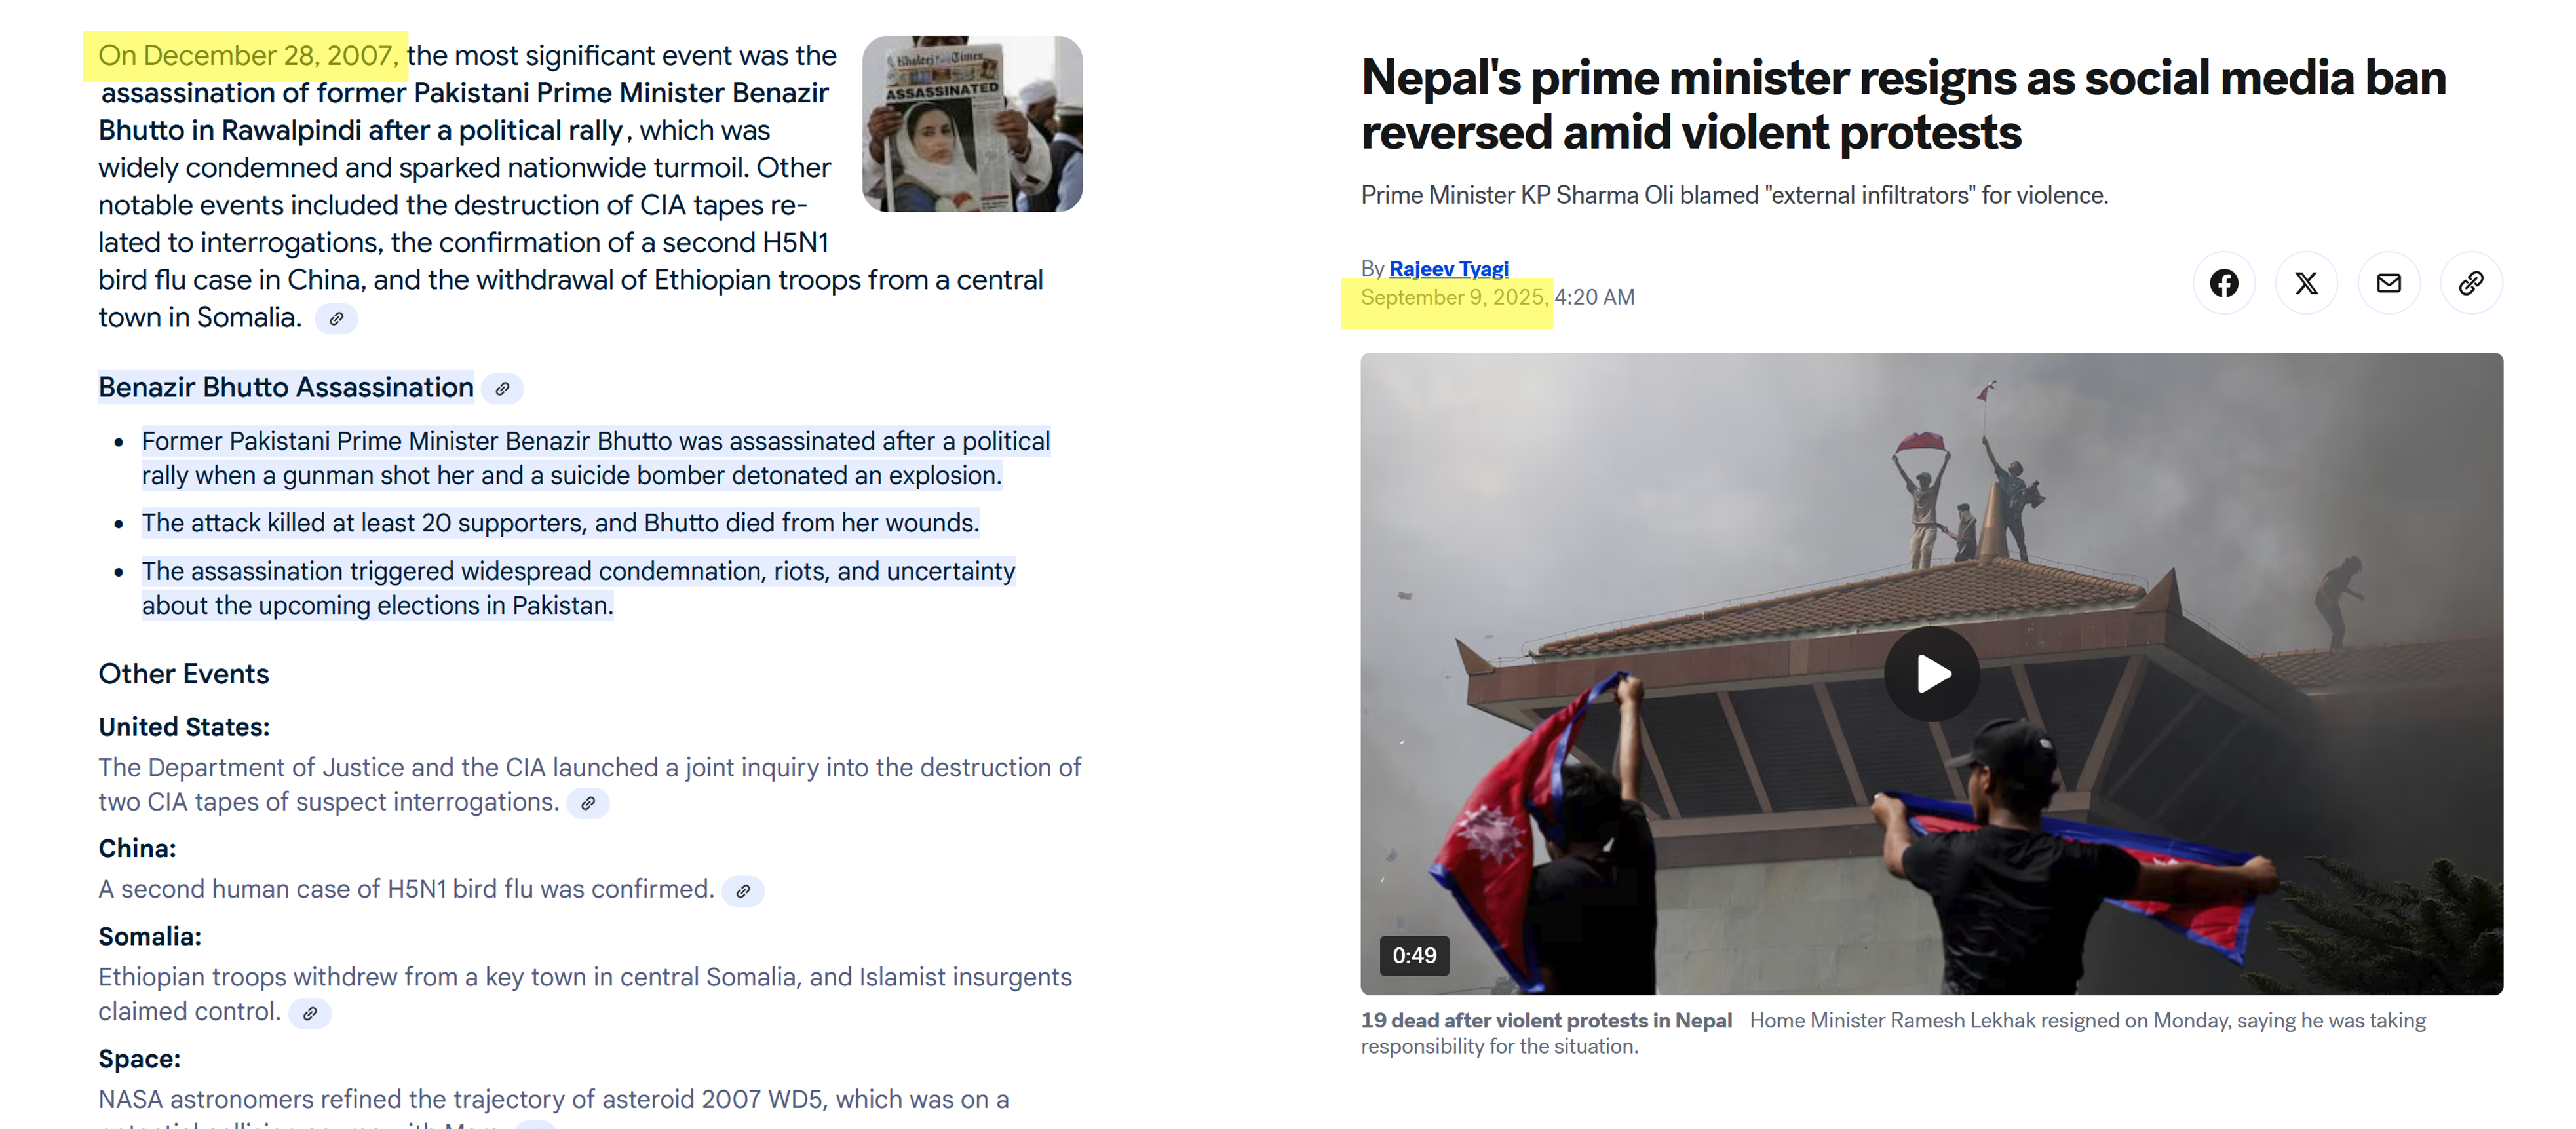Click the highlighted September 9, 2025 date

coord(1454,298)
